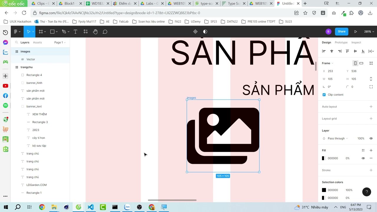Toggle independent corners icon
Image resolution: width=377 pixels, height=212 pixels.
coord(371,87)
